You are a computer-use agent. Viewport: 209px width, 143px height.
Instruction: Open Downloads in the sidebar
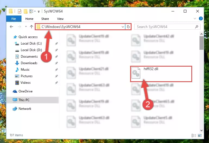[x=26, y=63]
